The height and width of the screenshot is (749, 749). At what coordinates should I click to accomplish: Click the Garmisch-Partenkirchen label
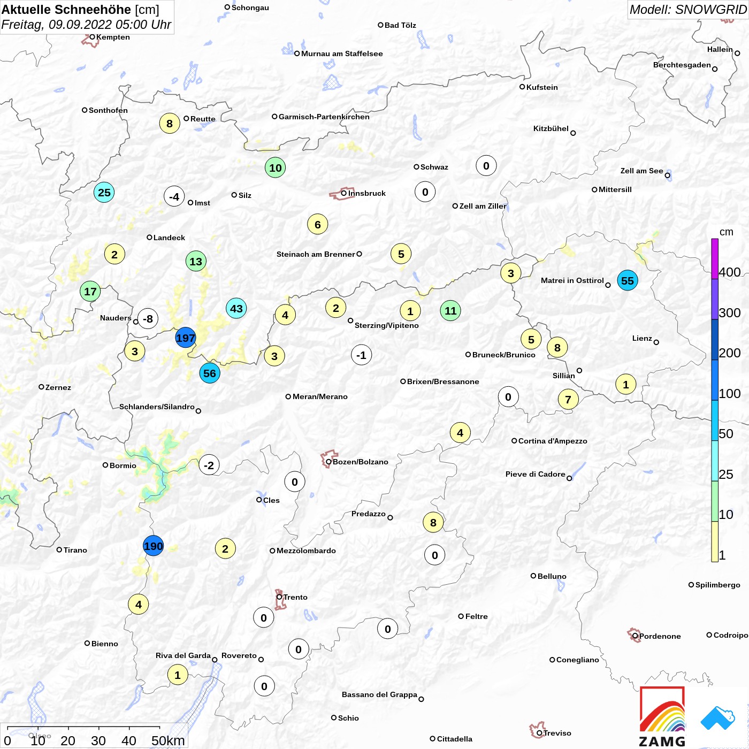(x=324, y=117)
